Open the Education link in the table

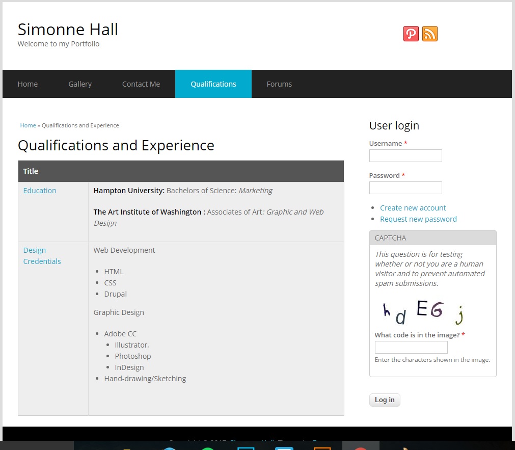pos(40,191)
